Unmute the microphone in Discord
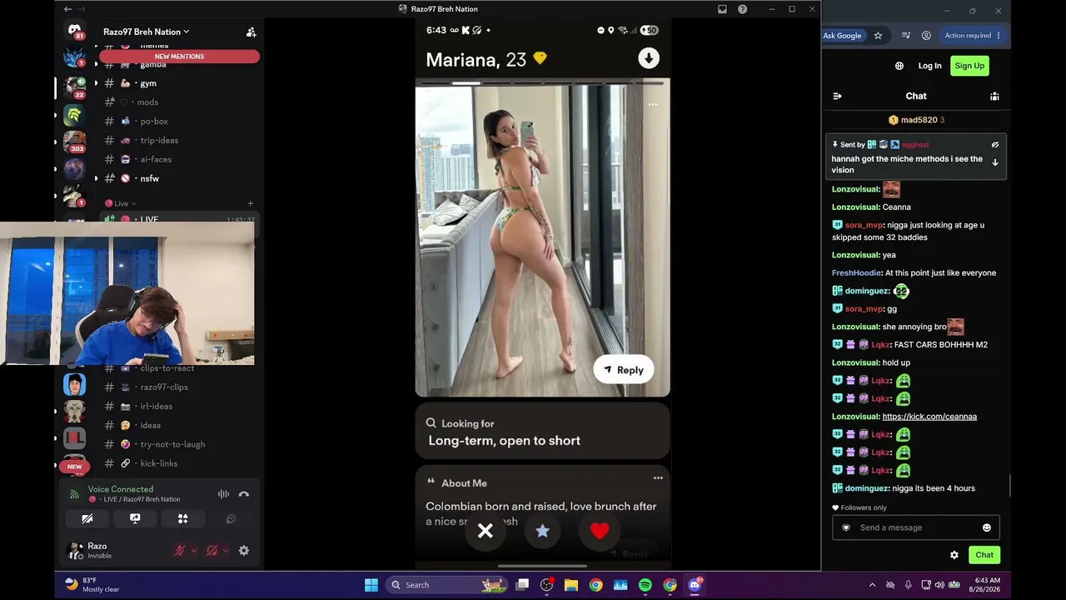Screen dimensions: 1066x600 179,551
